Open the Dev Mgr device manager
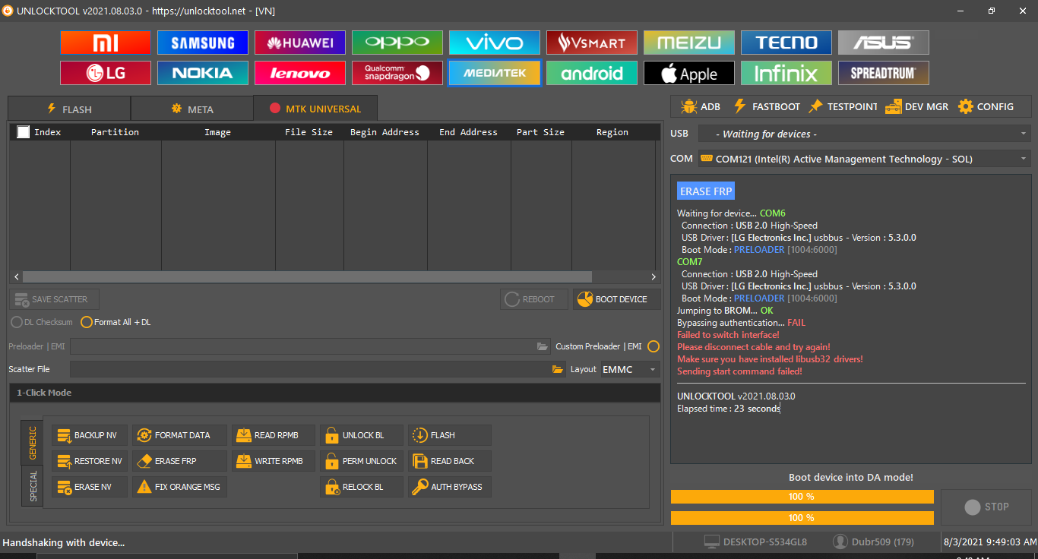The width and height of the screenshot is (1038, 559). pyautogui.click(x=917, y=107)
